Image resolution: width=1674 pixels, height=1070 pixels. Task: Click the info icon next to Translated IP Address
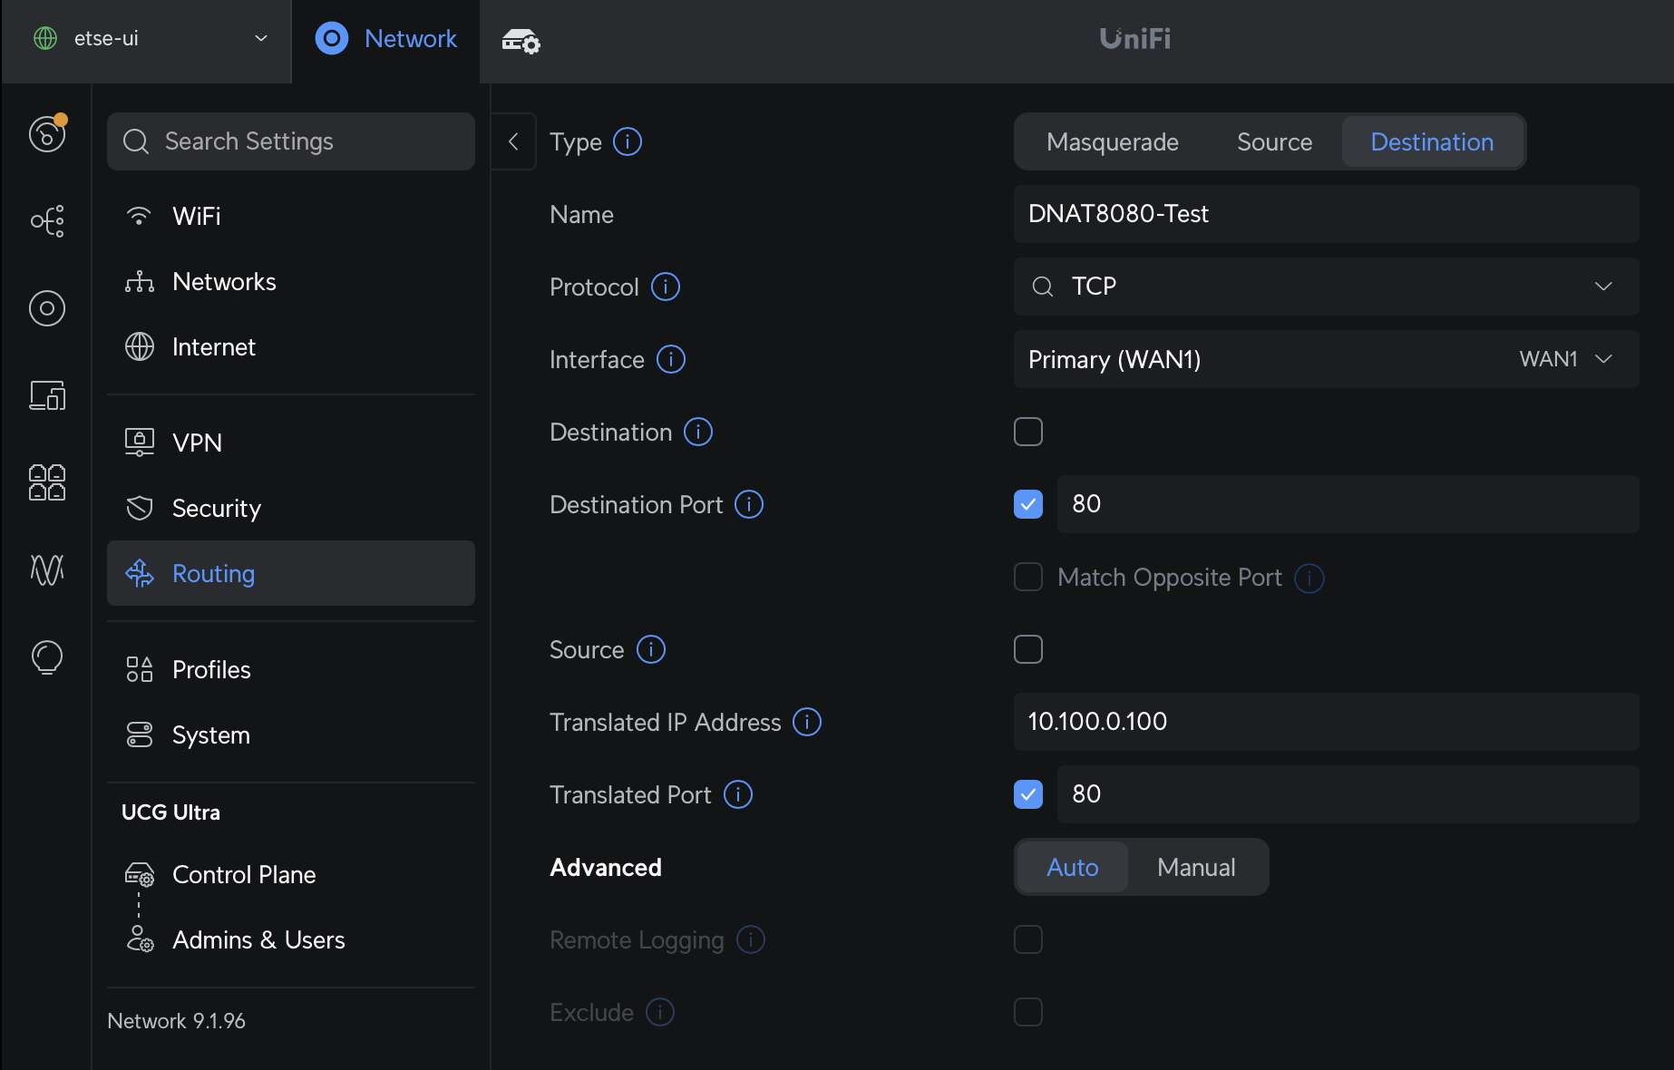(x=807, y=722)
